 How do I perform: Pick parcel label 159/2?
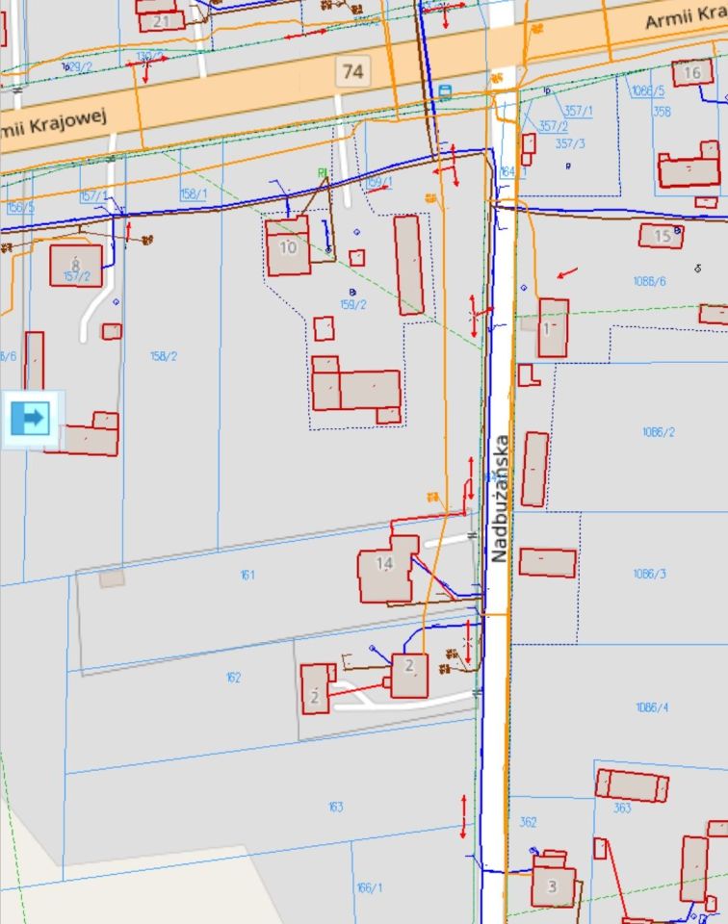coord(353,304)
